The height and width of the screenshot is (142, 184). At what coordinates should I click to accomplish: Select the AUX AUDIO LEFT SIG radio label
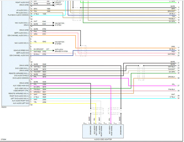click(x=21, y=103)
